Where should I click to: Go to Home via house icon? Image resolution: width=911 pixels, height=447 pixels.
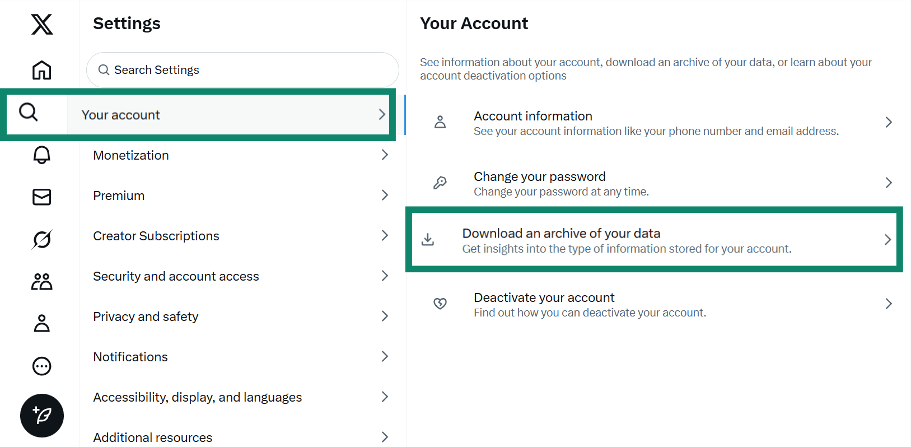[x=42, y=70]
